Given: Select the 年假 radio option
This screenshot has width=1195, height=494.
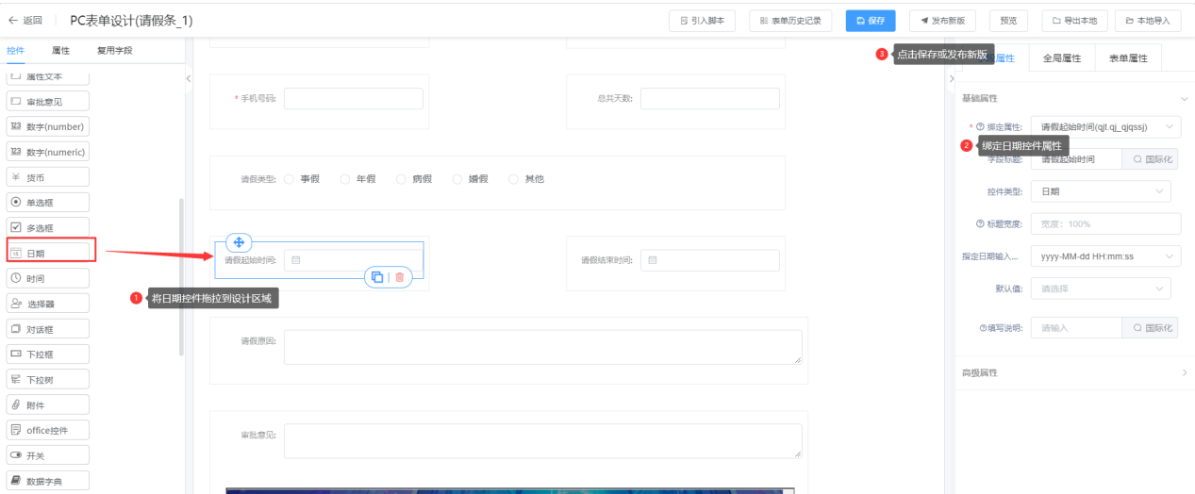Looking at the screenshot, I should (345, 179).
